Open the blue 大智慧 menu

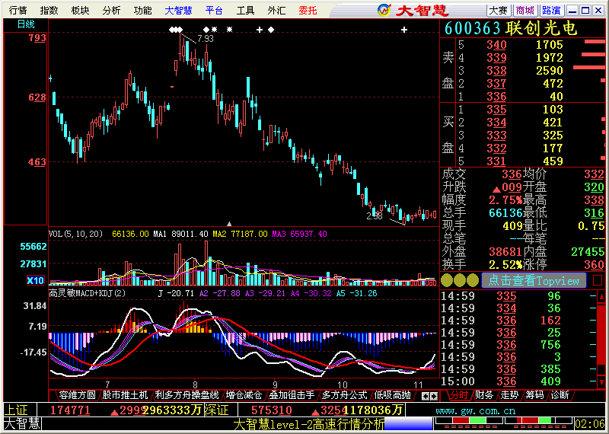coord(178,11)
